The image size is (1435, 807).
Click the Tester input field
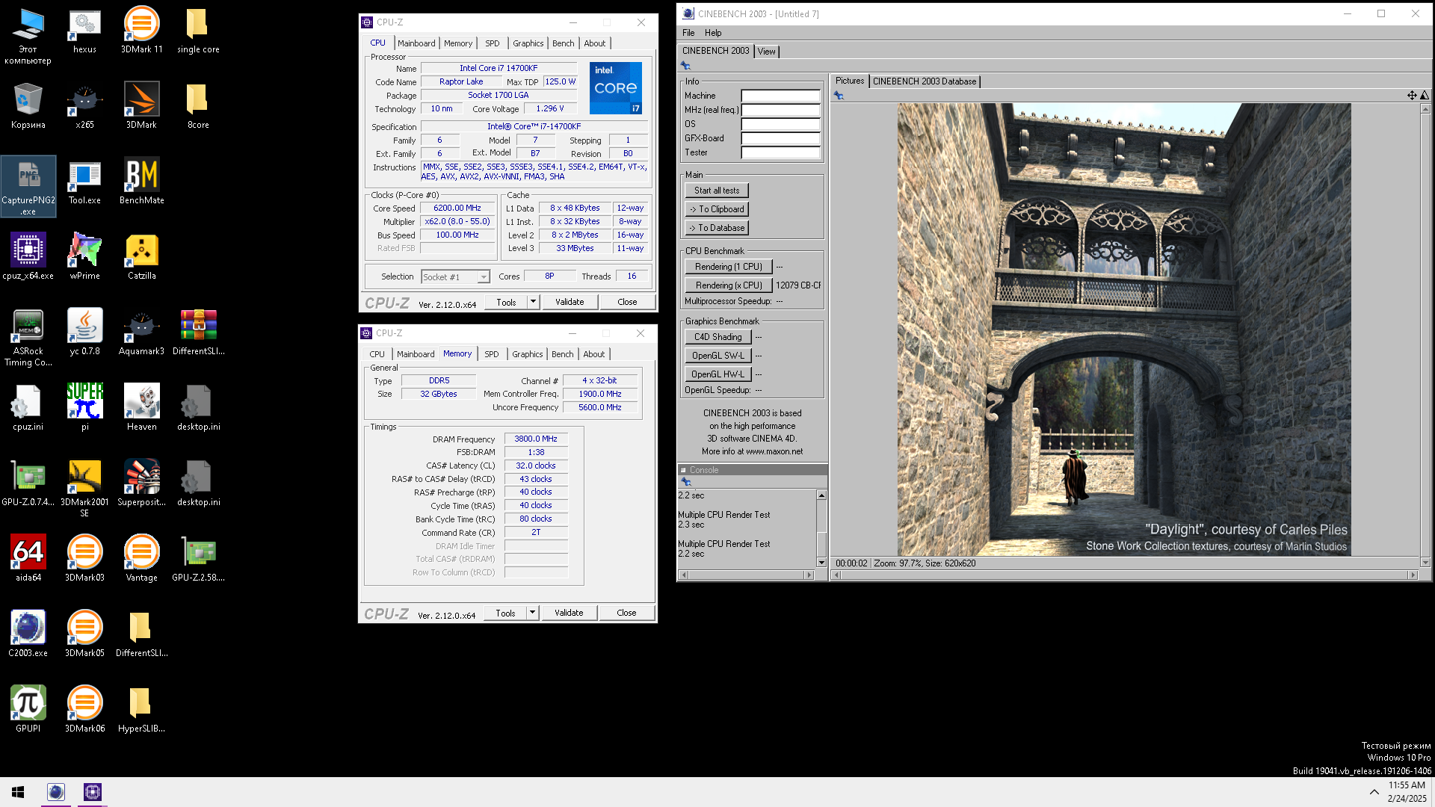tap(780, 152)
